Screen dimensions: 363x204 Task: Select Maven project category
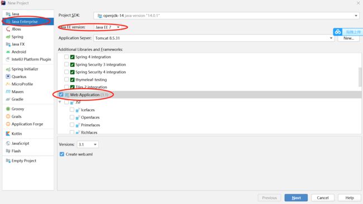(28, 92)
